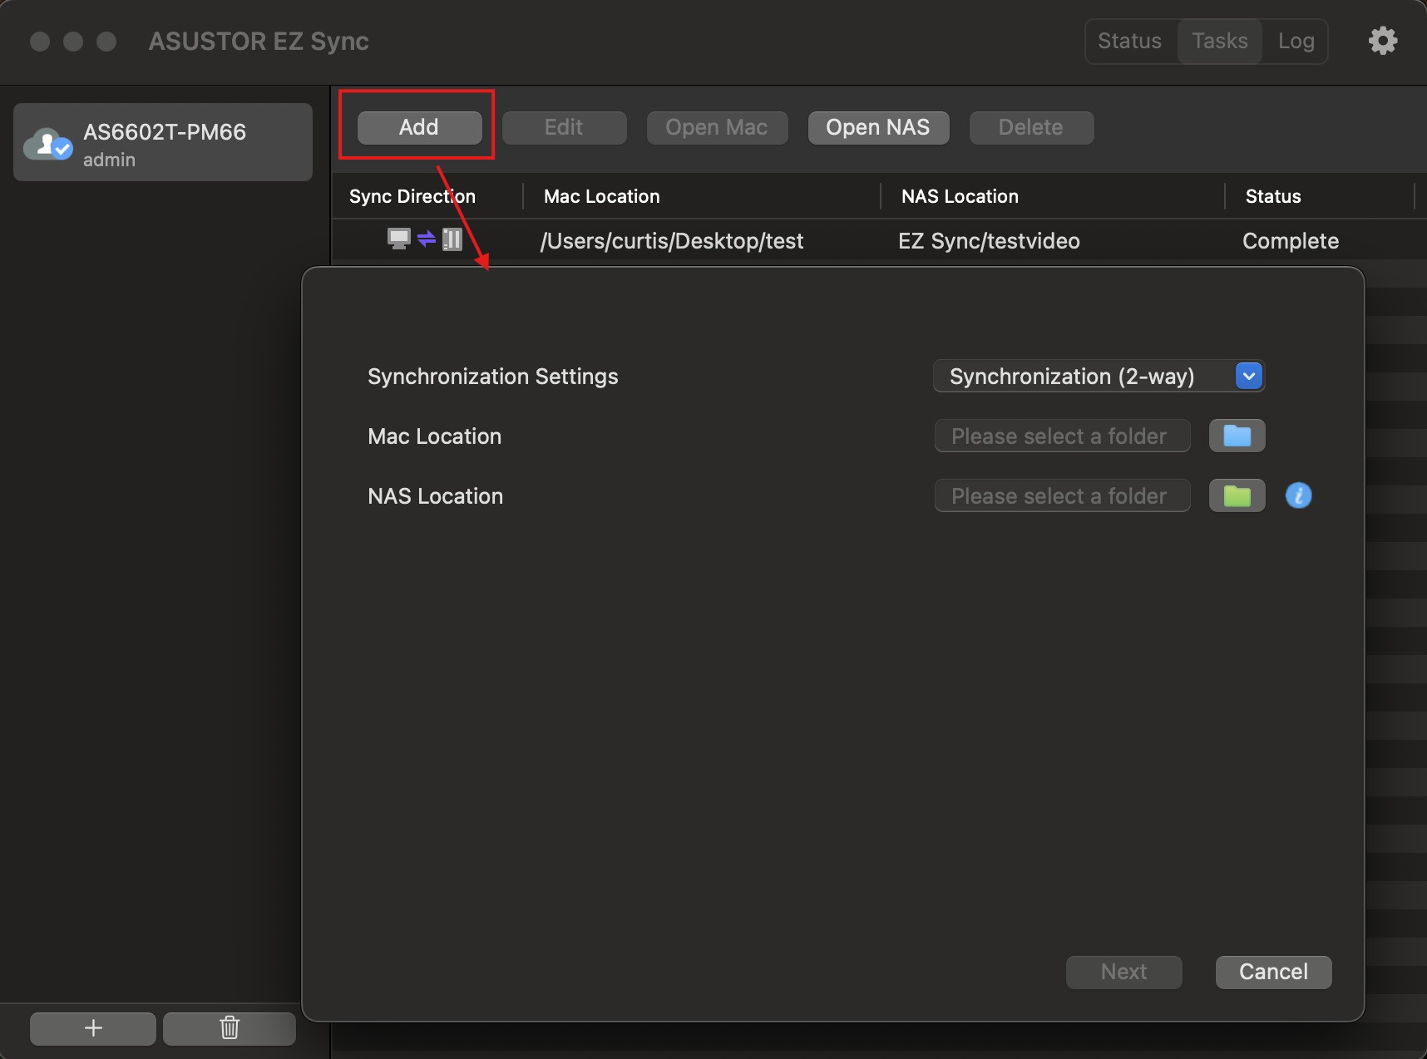Viewport: 1427px width, 1059px height.
Task: Click the Open Mac button
Action: click(x=717, y=127)
